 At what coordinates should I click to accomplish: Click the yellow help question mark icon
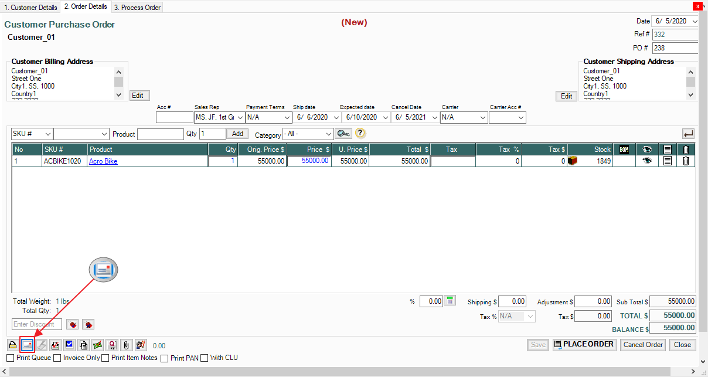(x=360, y=134)
